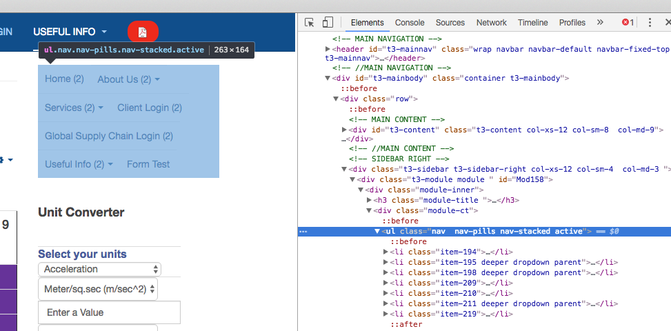Click the inspect element picker icon

(310, 22)
